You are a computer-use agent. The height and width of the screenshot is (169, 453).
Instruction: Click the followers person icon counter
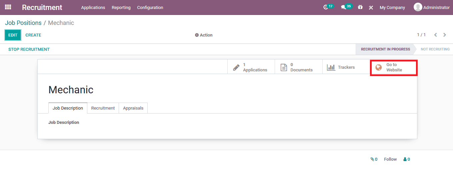(x=407, y=159)
